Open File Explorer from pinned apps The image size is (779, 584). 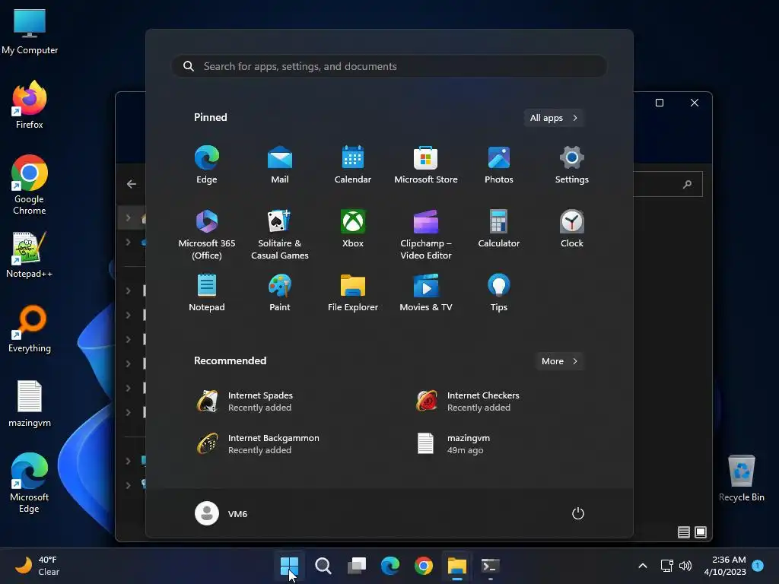[x=353, y=293]
